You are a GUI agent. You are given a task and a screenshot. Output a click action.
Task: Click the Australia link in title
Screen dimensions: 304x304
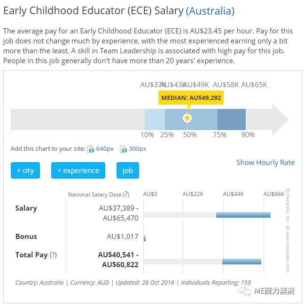coord(210,11)
